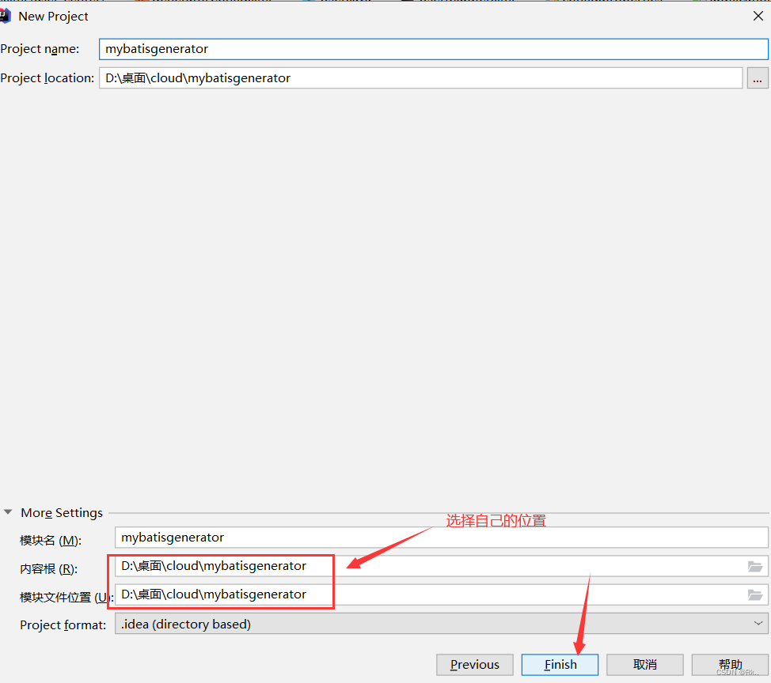
Task: Click the More Settings label
Action: (x=61, y=512)
